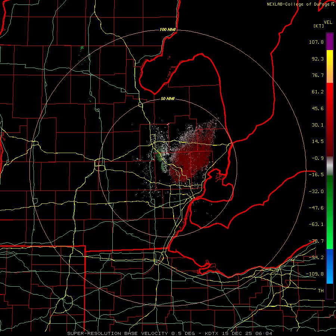Click the 14.5 legend value
This screenshot has height=336, width=336.
(x=318, y=141)
